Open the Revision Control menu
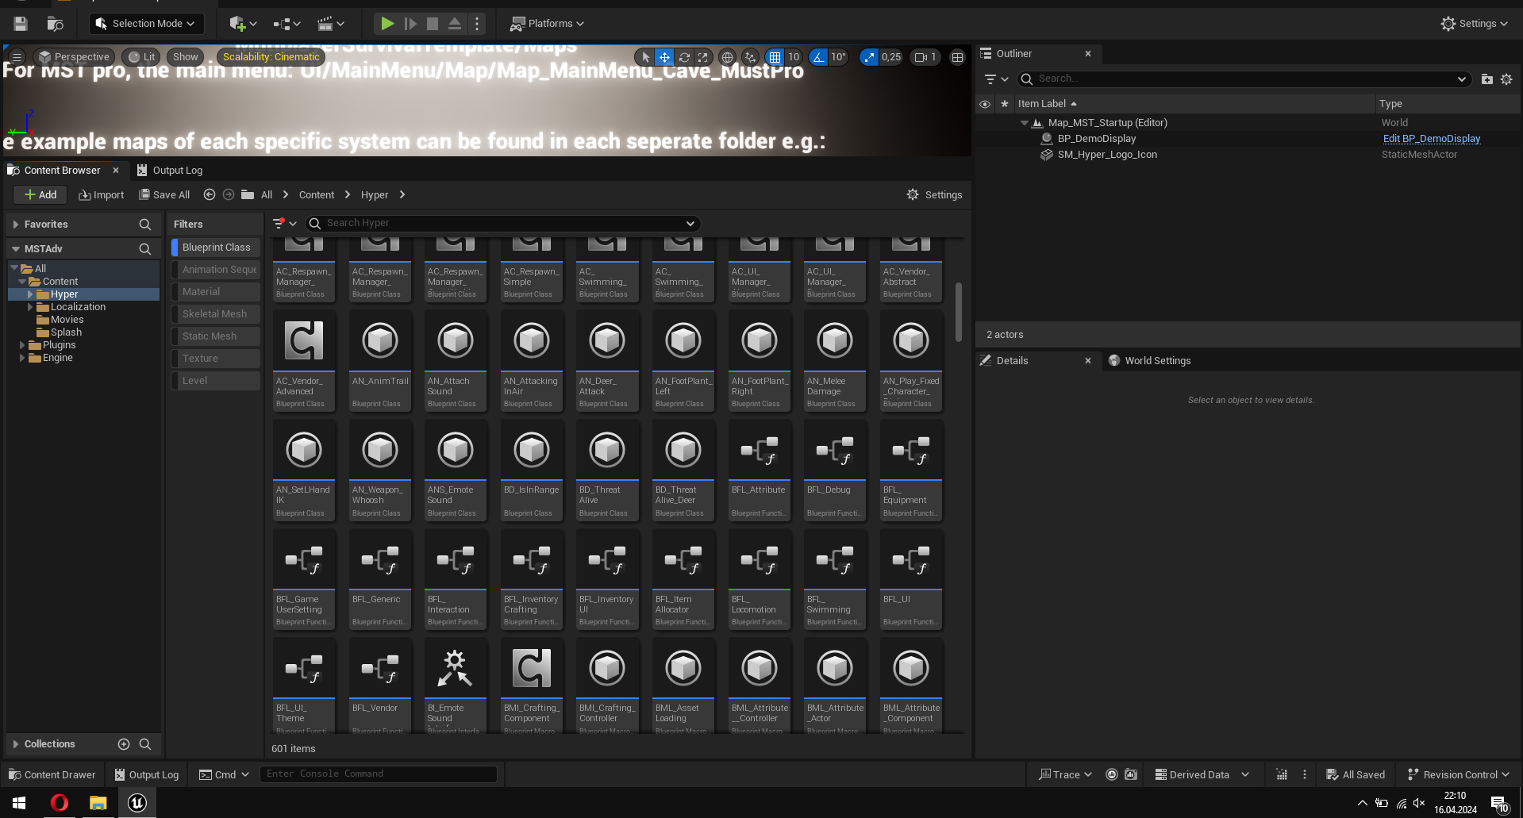The width and height of the screenshot is (1523, 818). pyautogui.click(x=1459, y=775)
